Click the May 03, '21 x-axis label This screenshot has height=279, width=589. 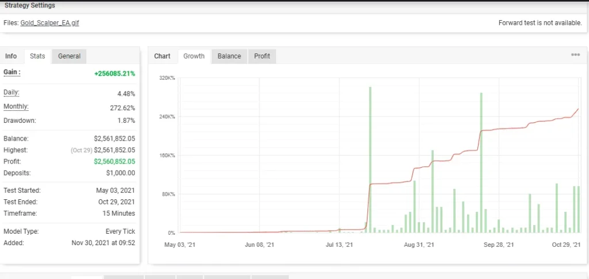click(180, 245)
